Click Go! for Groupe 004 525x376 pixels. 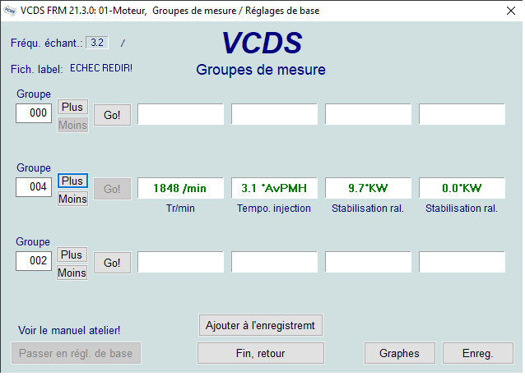112,189
